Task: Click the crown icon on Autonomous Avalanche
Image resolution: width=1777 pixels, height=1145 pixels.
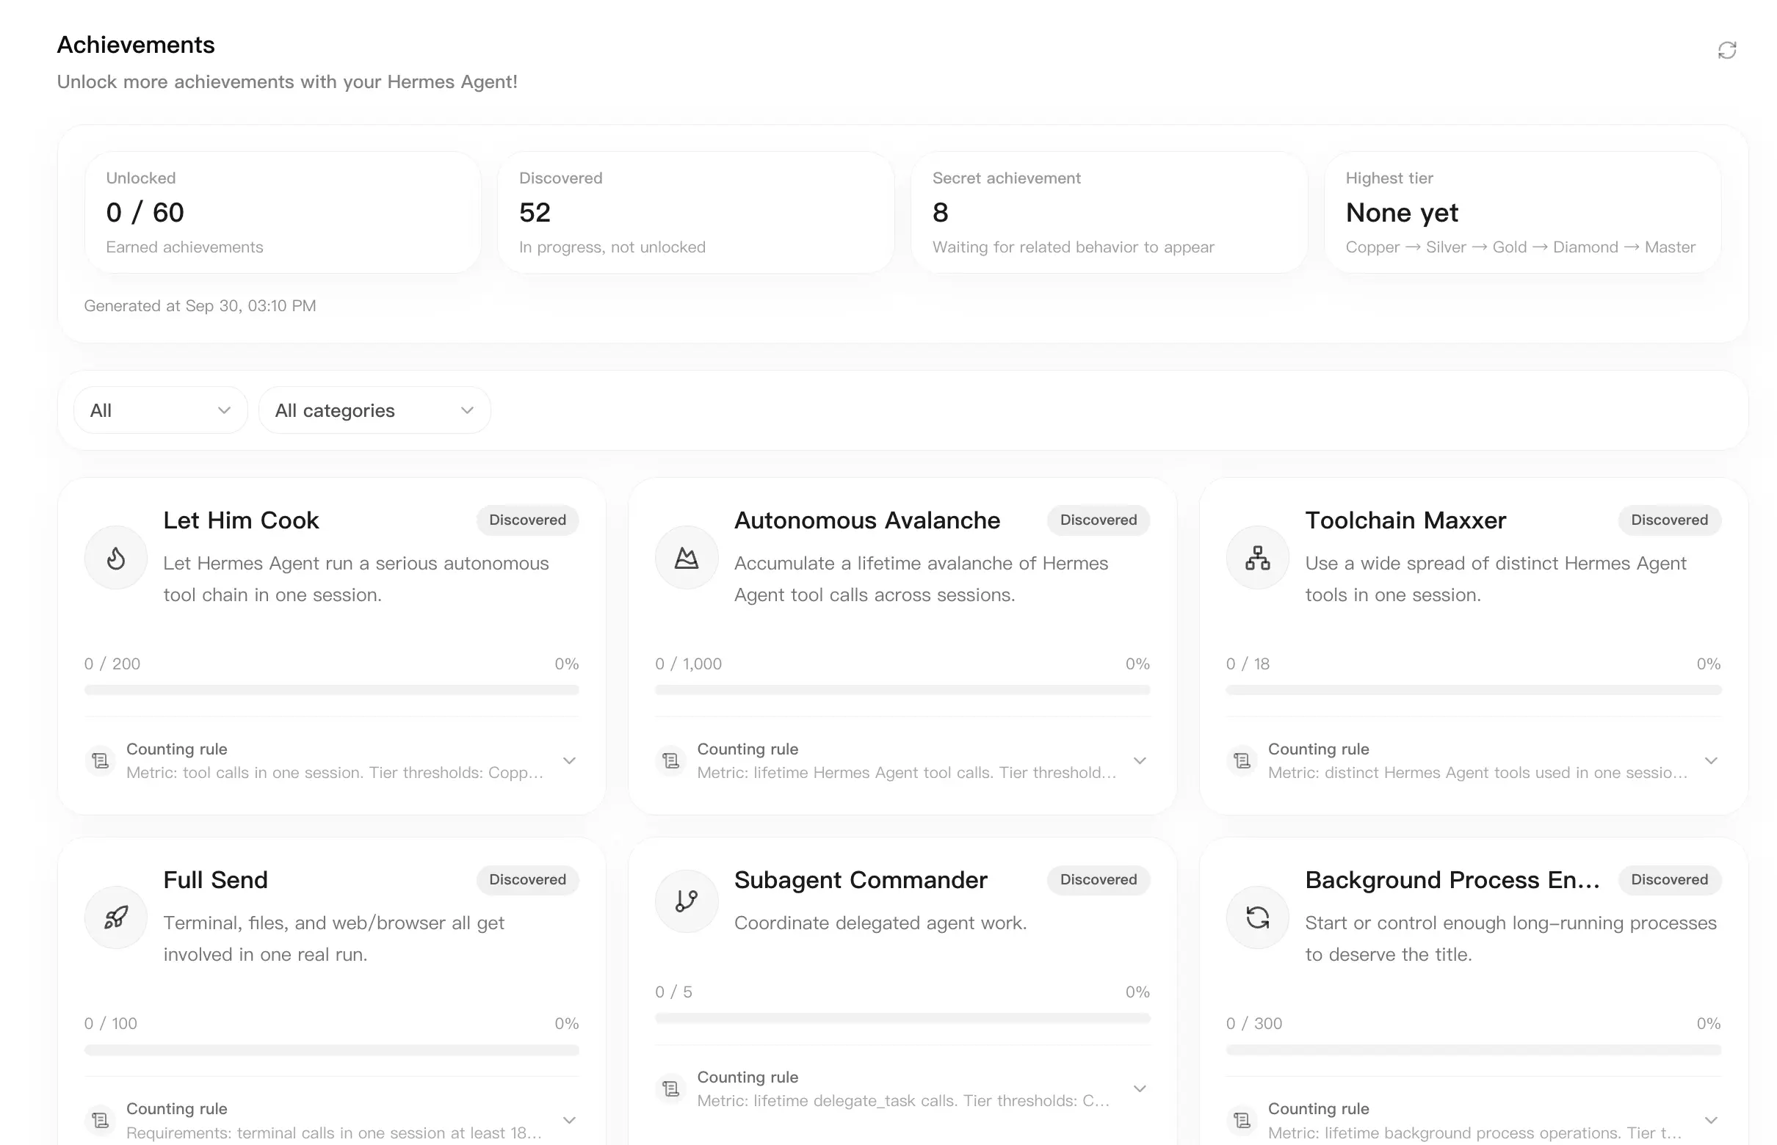Action: [x=687, y=558]
